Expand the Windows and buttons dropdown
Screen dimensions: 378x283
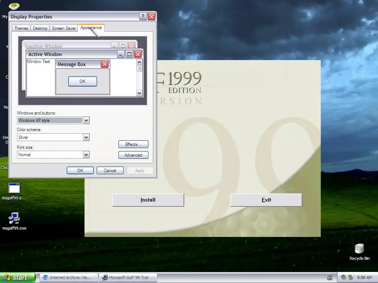86,120
